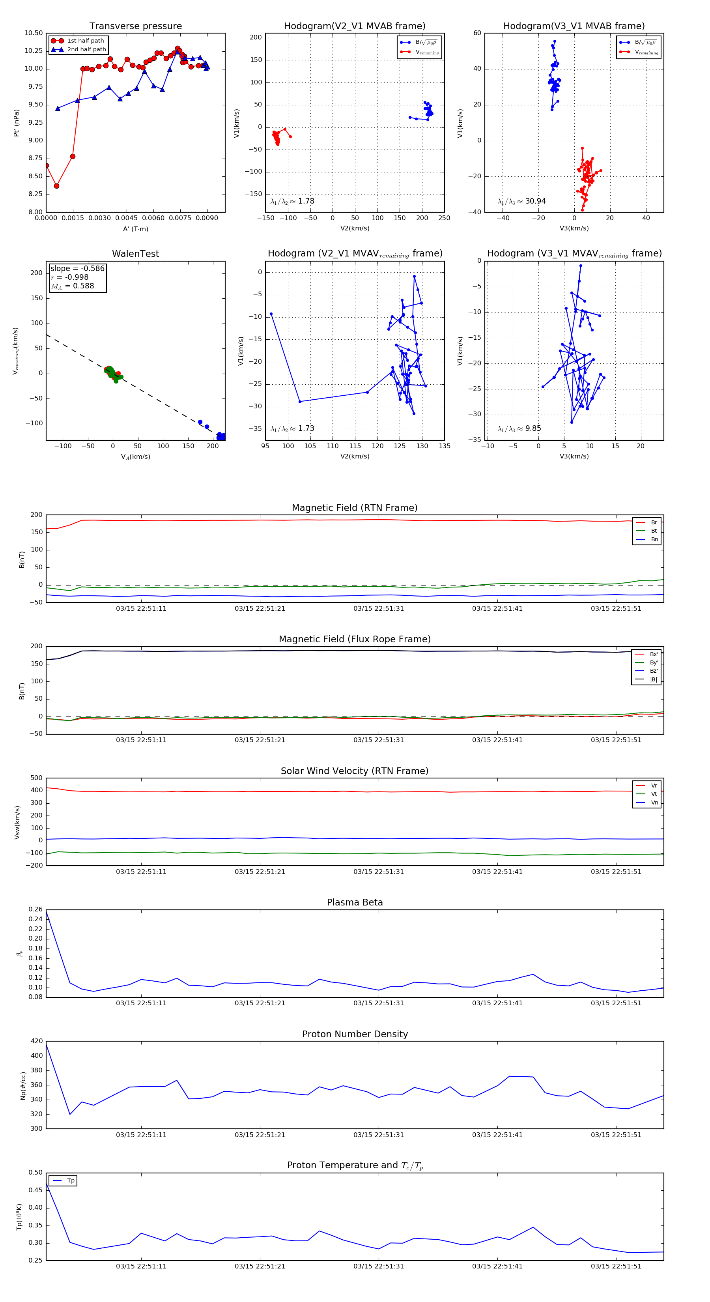The image size is (710, 1302).
Task: Click the "Solar Wind Velocity (RTN Frame)" title
Action: [355, 771]
